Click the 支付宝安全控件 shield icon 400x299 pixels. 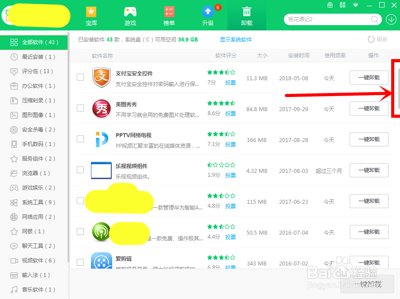pyautogui.click(x=102, y=78)
